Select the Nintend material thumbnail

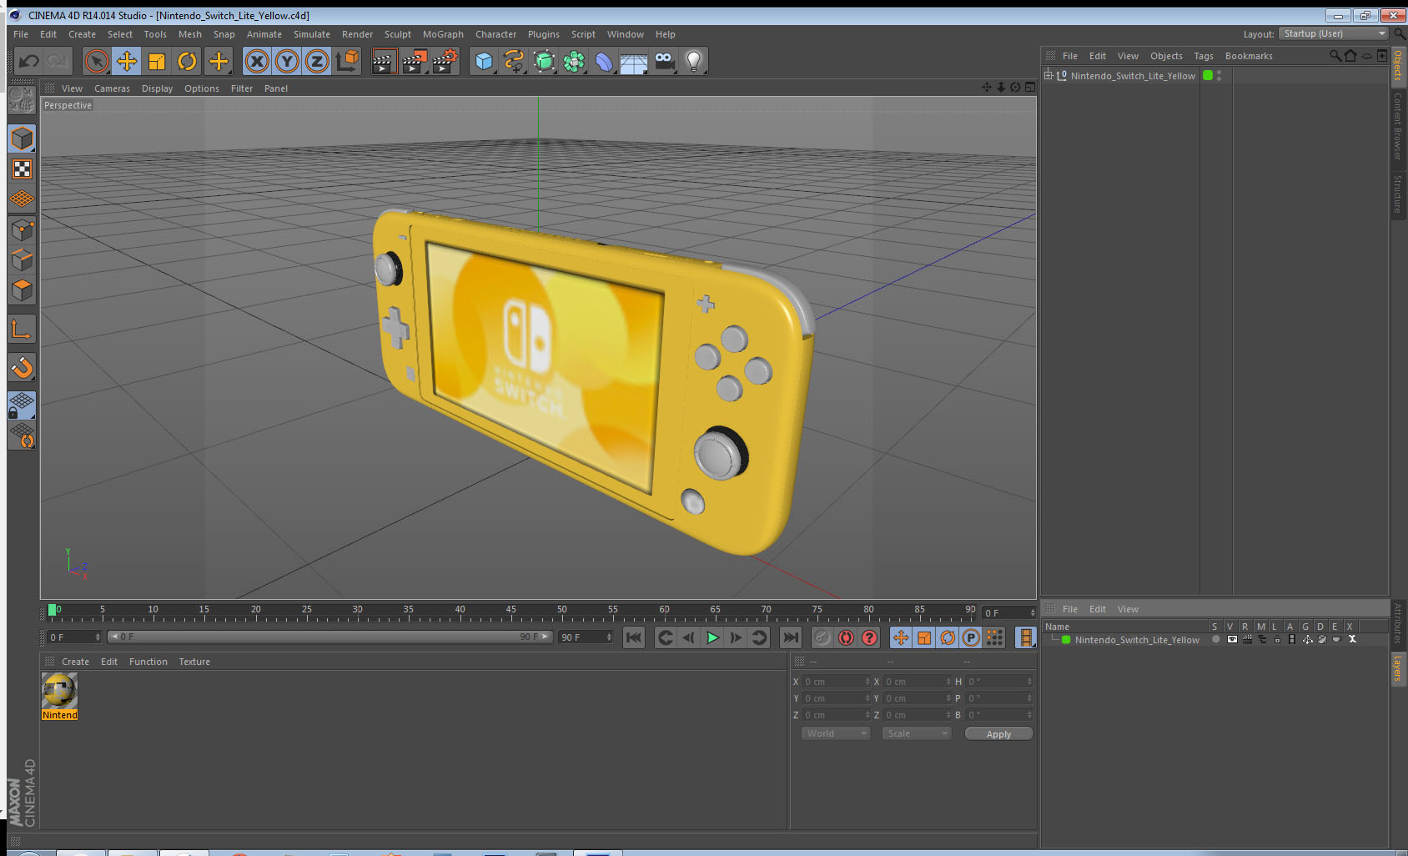(60, 696)
